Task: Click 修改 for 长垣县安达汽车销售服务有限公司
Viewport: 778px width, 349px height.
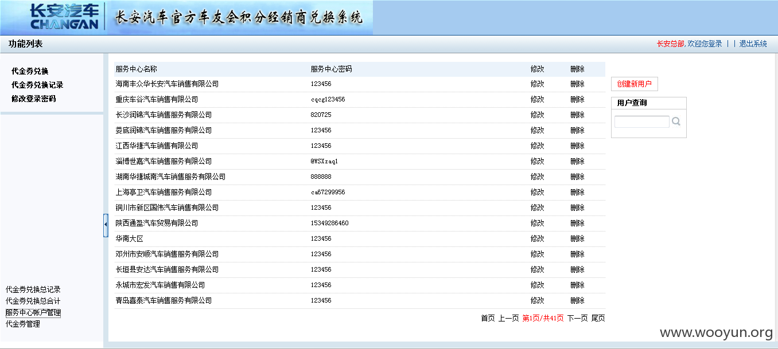Action: point(537,269)
